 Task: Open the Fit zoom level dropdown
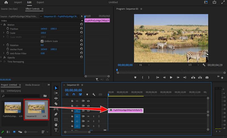pyautogui.click(x=144, y=65)
